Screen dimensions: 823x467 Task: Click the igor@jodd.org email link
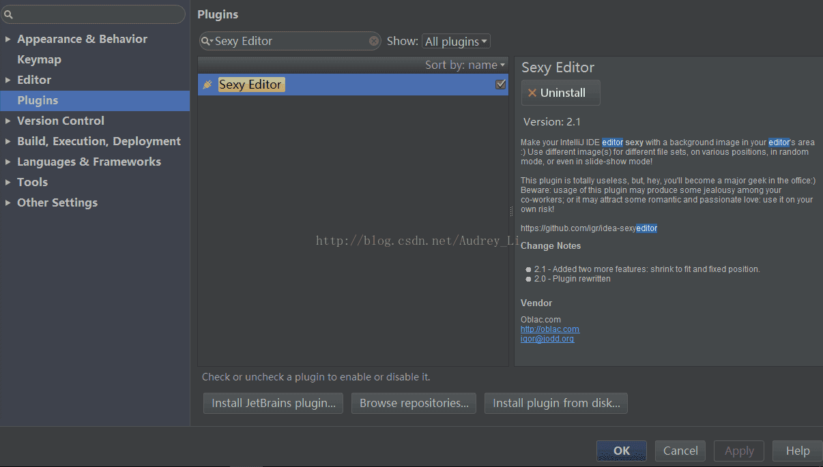[x=547, y=339]
